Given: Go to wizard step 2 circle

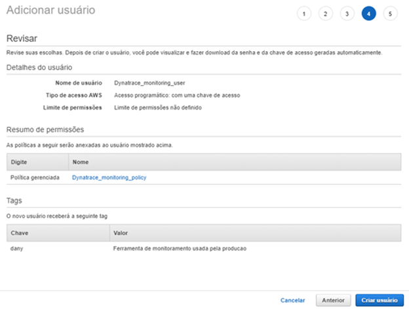Looking at the screenshot, I should 326,14.
